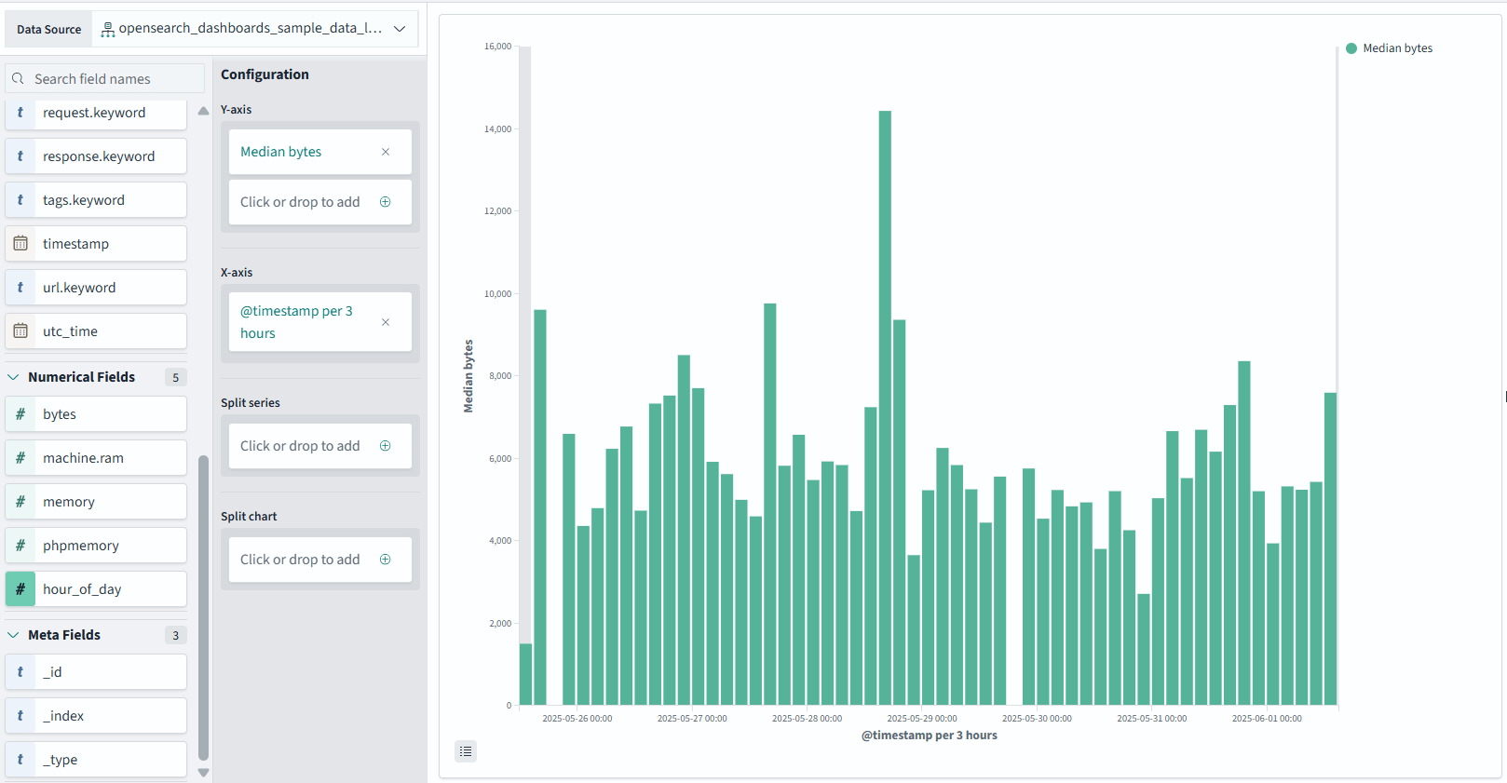Click x-axis label 2025-05-29 00:00
This screenshot has width=1507, height=783.
click(921, 719)
